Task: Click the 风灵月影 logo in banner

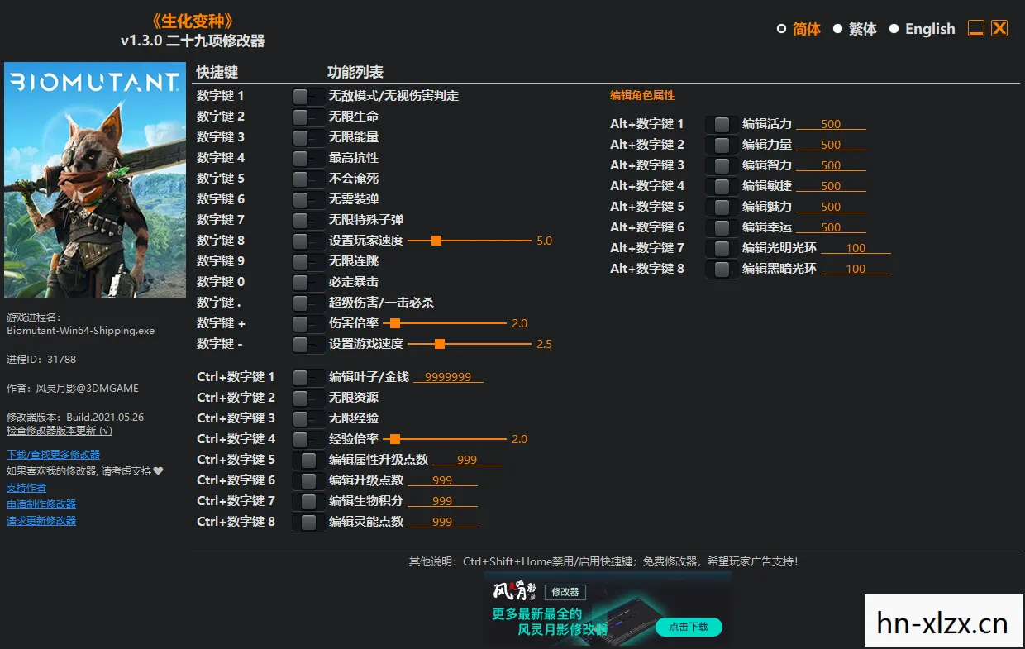Action: click(x=515, y=591)
